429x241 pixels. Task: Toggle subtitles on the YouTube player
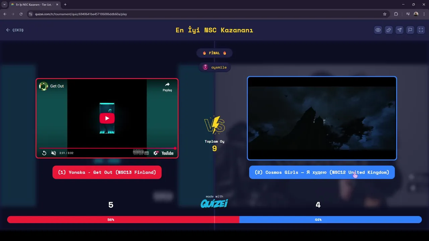coord(146,153)
